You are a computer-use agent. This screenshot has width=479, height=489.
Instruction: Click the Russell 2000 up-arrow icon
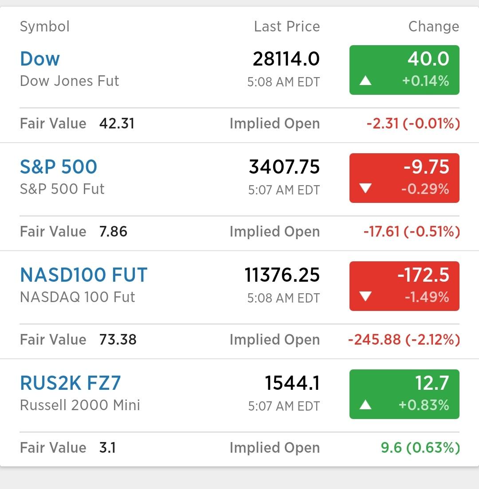[365, 405]
